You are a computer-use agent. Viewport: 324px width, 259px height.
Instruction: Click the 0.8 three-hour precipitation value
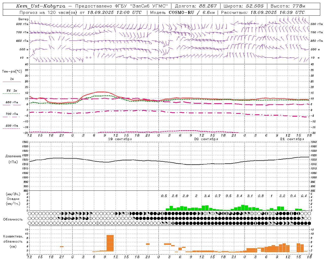(x=261, y=196)
